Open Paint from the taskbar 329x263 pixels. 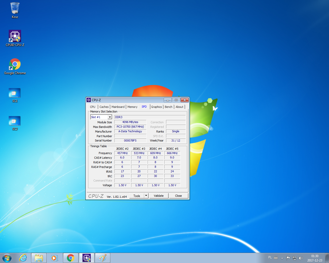click(103, 258)
